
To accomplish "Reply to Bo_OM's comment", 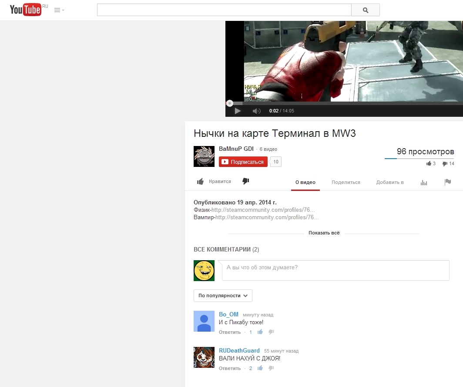I will click(x=230, y=332).
